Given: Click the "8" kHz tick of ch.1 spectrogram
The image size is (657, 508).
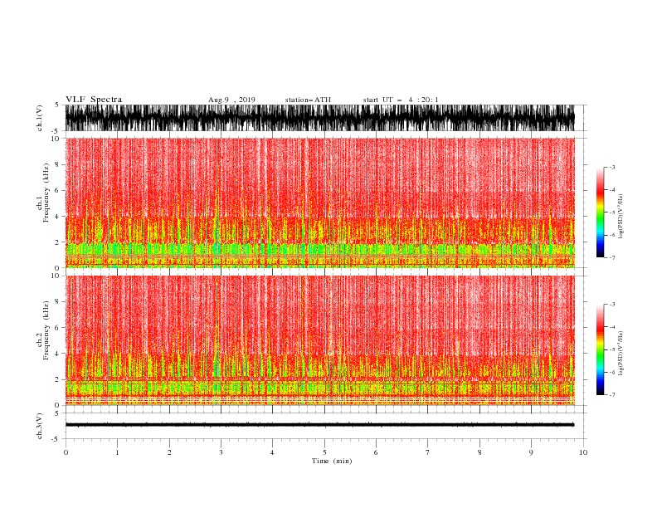Looking at the screenshot, I should [57, 164].
